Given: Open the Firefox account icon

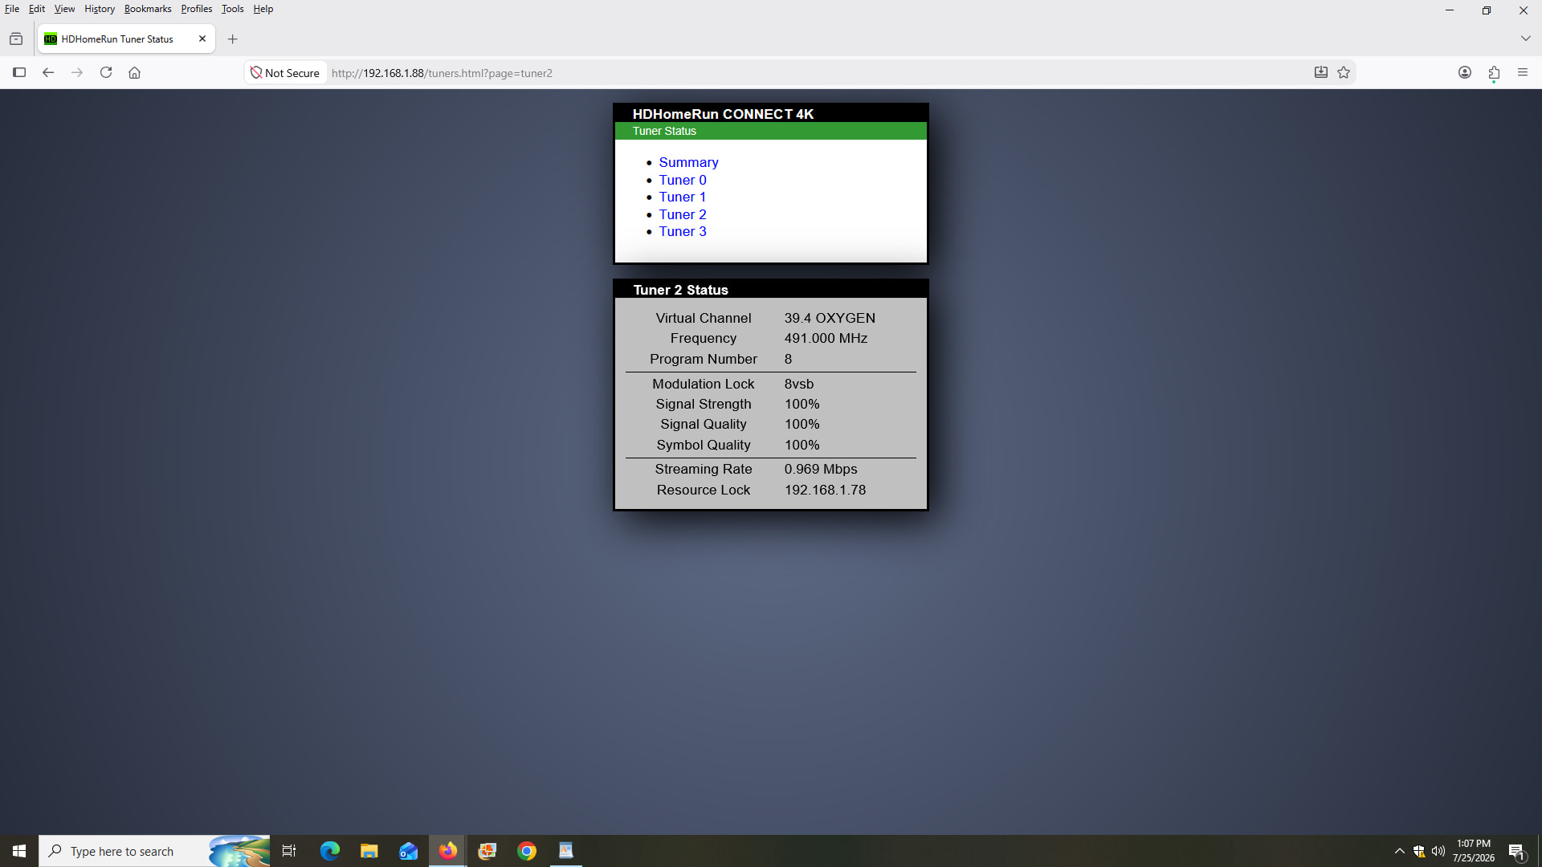Looking at the screenshot, I should point(1465,72).
